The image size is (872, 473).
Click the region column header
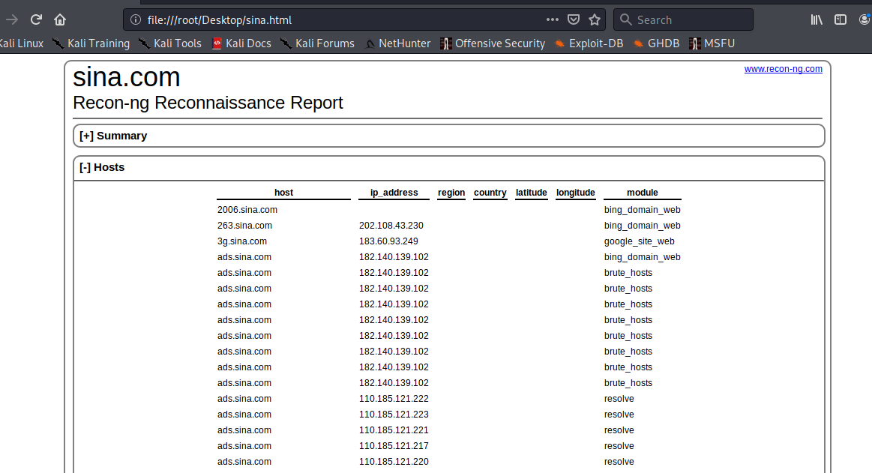click(451, 193)
